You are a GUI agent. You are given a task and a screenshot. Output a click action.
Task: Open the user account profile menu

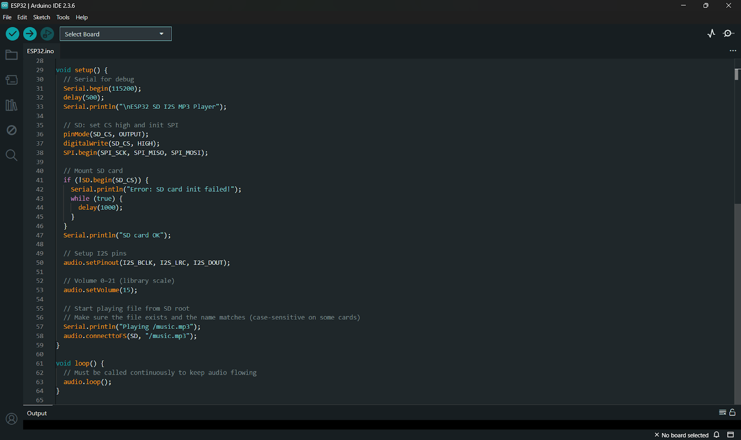12,419
